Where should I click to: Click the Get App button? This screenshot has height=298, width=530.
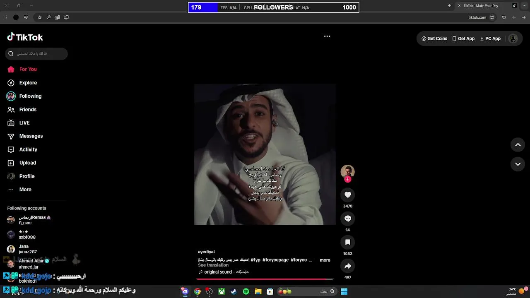(x=463, y=38)
